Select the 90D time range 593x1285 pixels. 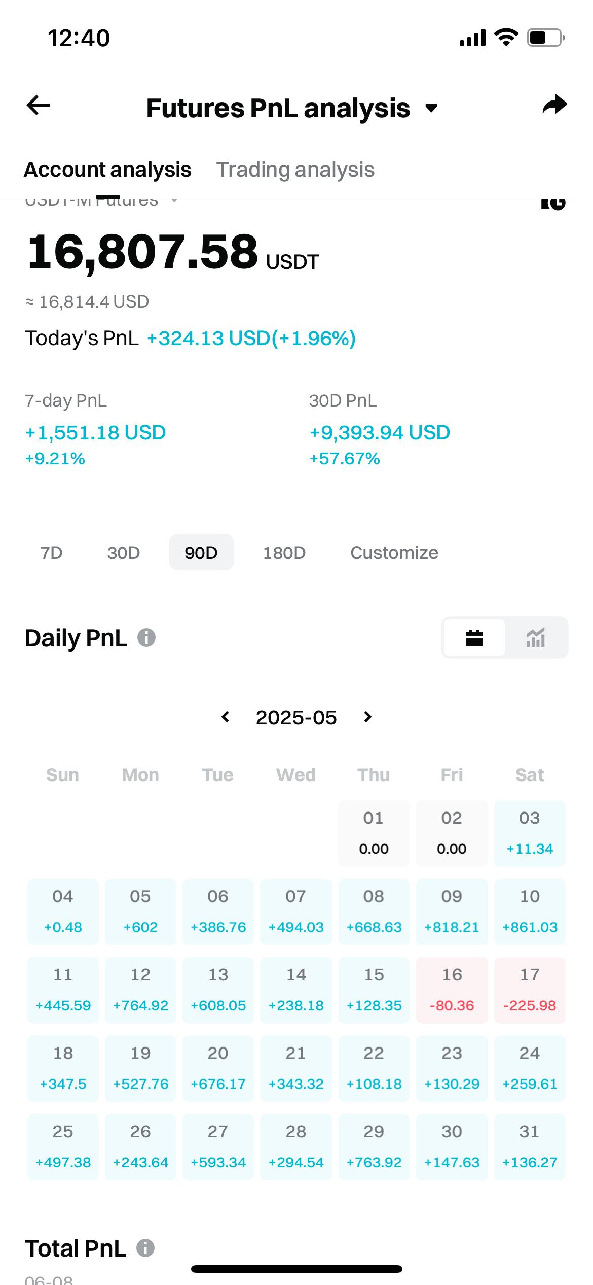point(201,553)
